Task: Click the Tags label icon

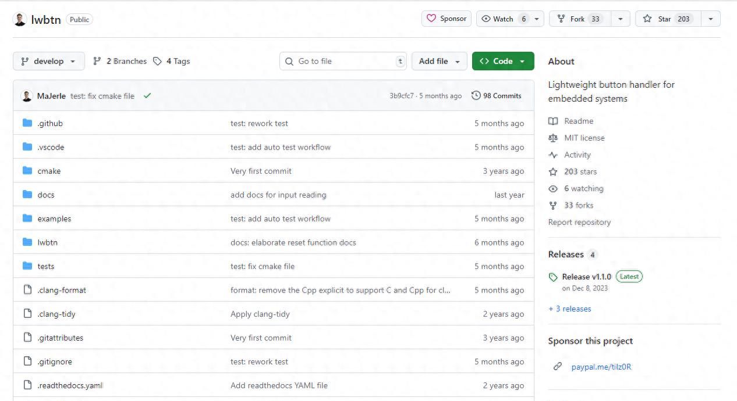Action: (157, 61)
